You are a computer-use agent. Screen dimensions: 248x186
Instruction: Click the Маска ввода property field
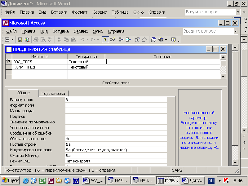(116, 111)
